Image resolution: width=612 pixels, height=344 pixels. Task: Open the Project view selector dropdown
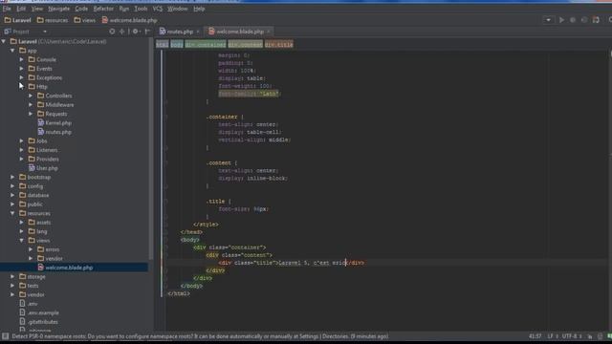tap(45, 32)
